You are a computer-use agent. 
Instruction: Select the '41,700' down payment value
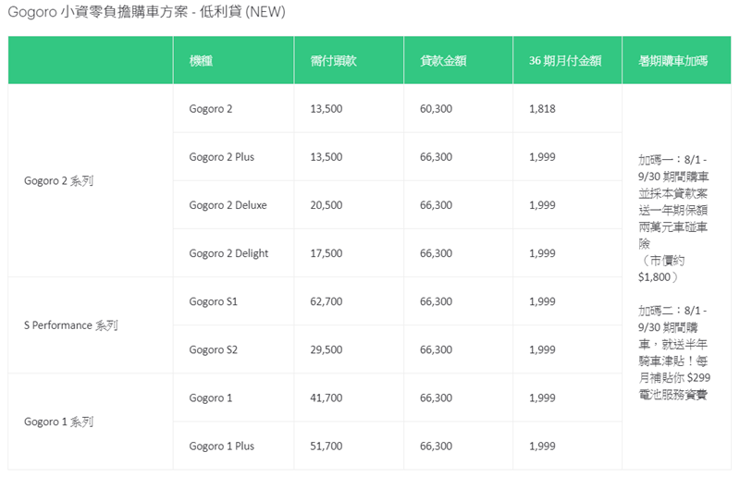[327, 397]
